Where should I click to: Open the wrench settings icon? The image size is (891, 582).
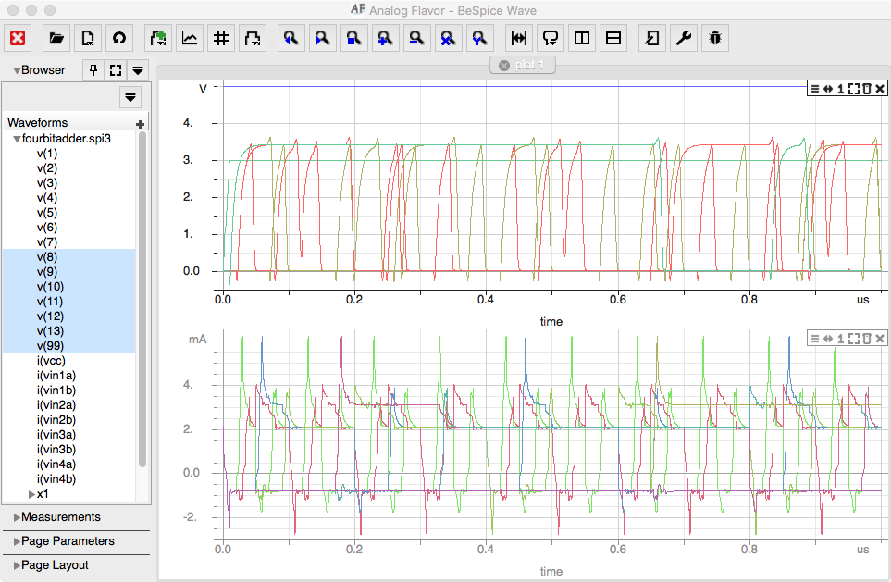click(x=683, y=37)
